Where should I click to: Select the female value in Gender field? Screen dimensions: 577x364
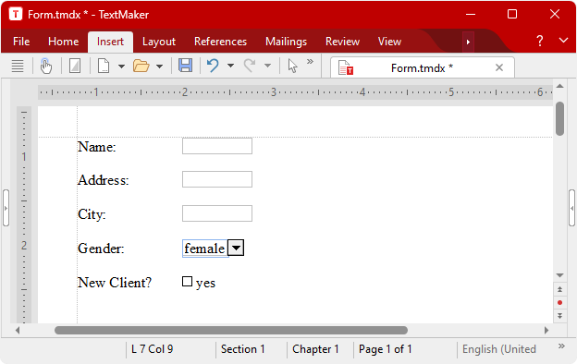click(204, 249)
